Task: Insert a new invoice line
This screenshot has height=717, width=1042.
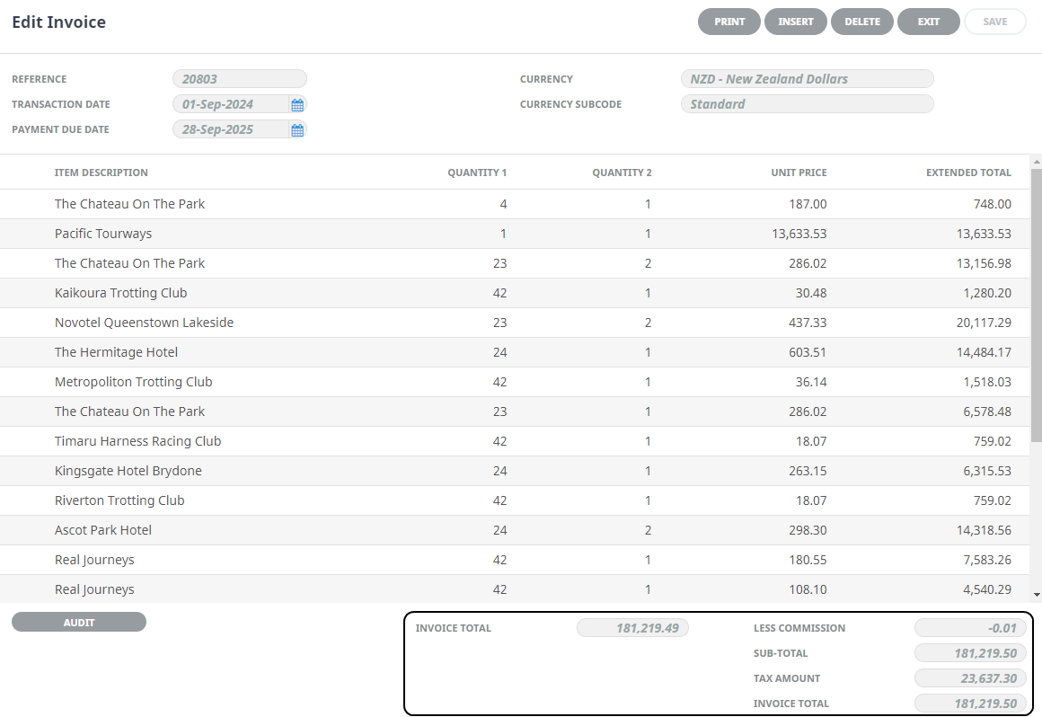Action: pos(795,22)
